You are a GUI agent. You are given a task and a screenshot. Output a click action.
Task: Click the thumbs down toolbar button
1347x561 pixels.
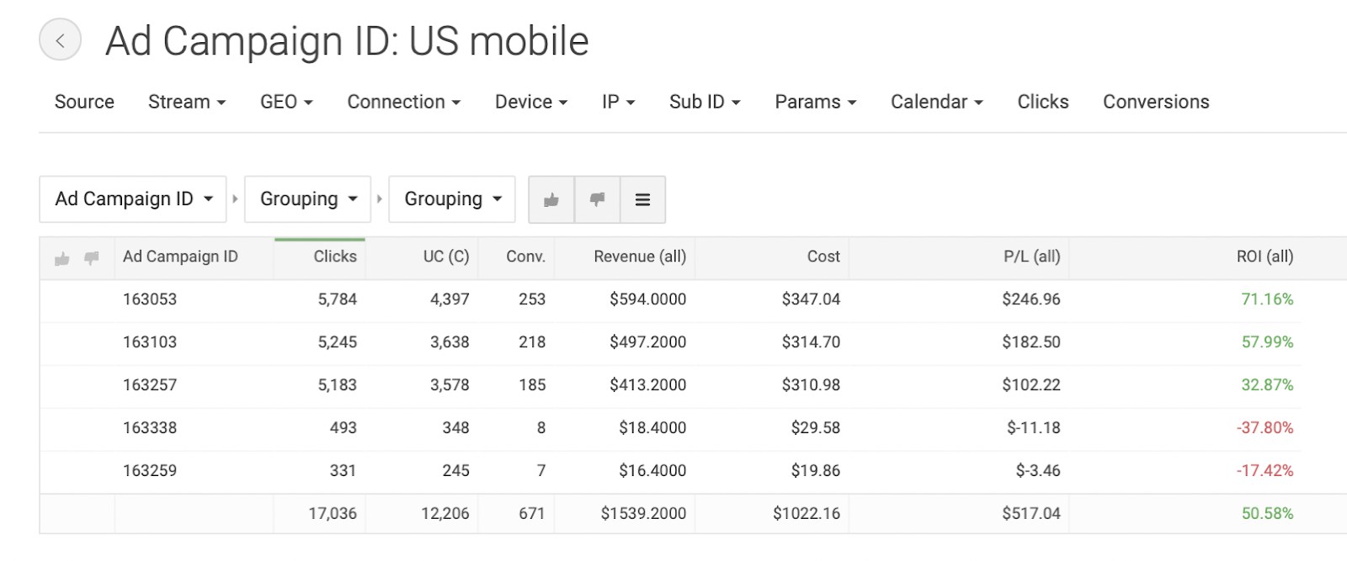597,199
